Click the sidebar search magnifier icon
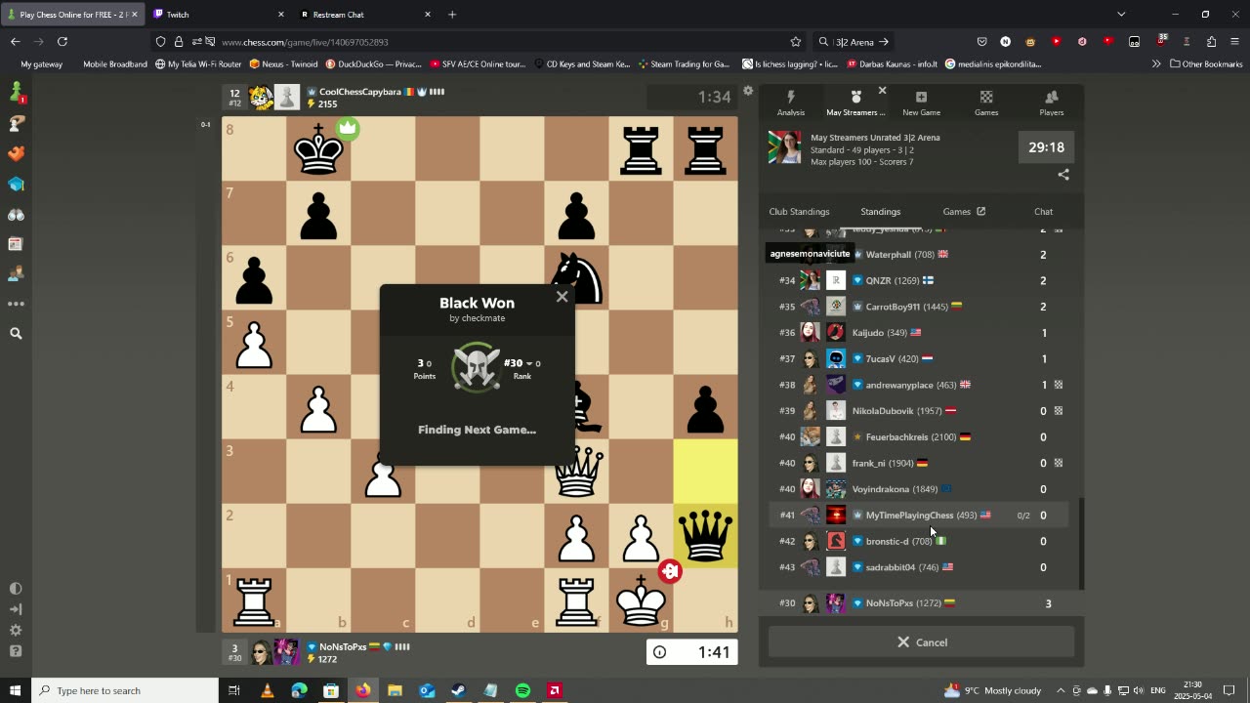1250x703 pixels. [16, 333]
